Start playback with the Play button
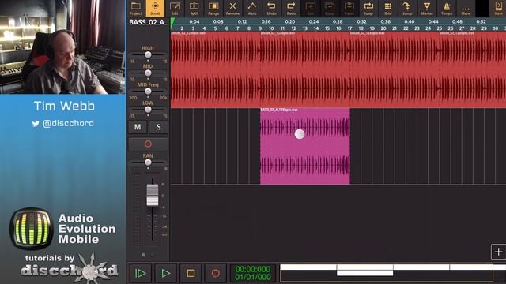The height and width of the screenshot is (284, 506). (165, 274)
